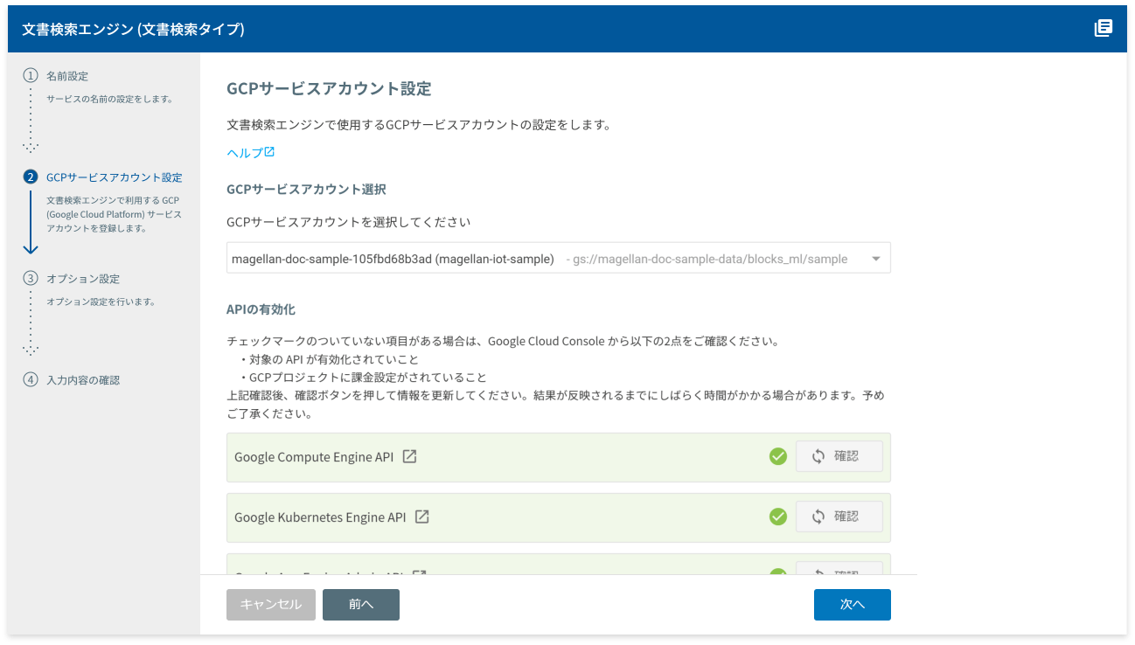This screenshot has height=645, width=1135.
Task: Go back with the 前へ button
Action: pos(361,605)
